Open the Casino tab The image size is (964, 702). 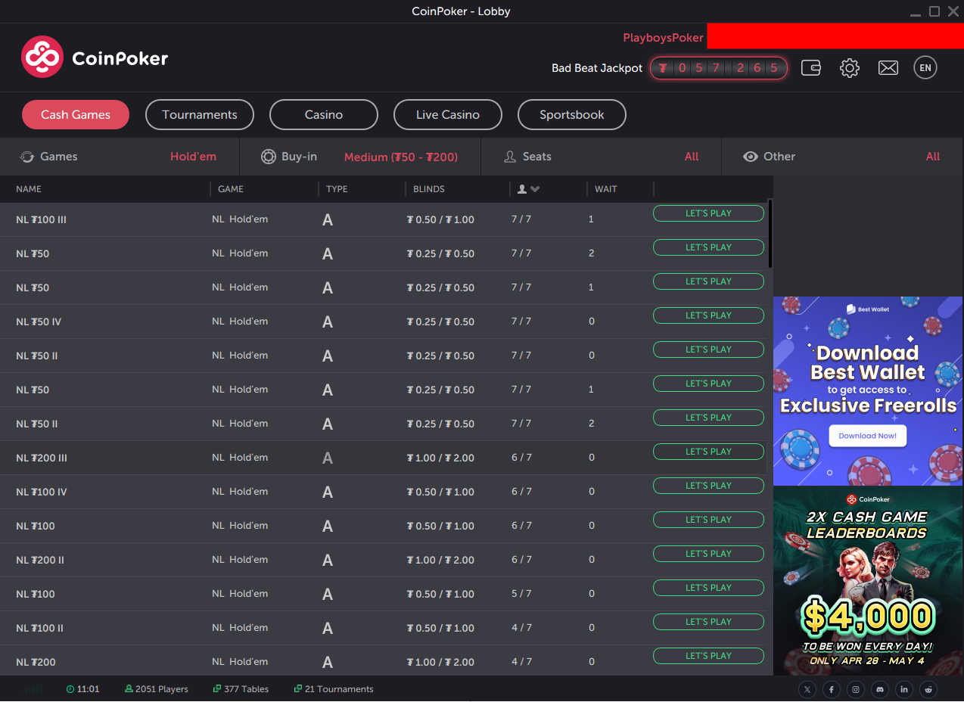[324, 115]
